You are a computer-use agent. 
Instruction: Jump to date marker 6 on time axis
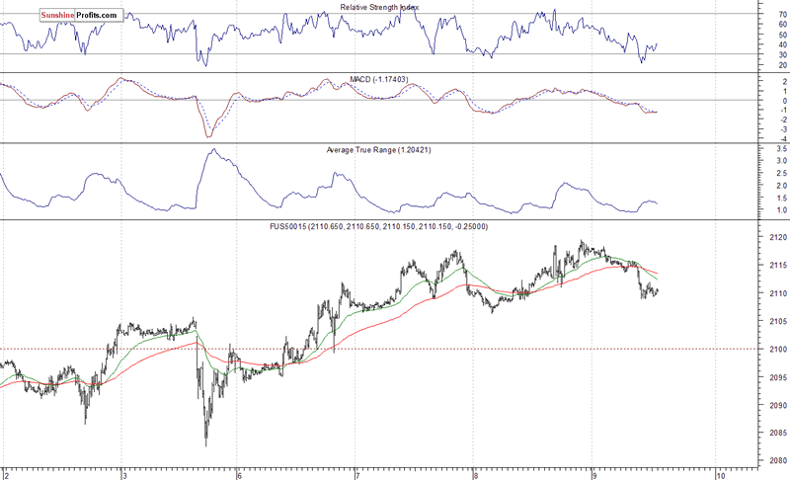pyautogui.click(x=240, y=473)
